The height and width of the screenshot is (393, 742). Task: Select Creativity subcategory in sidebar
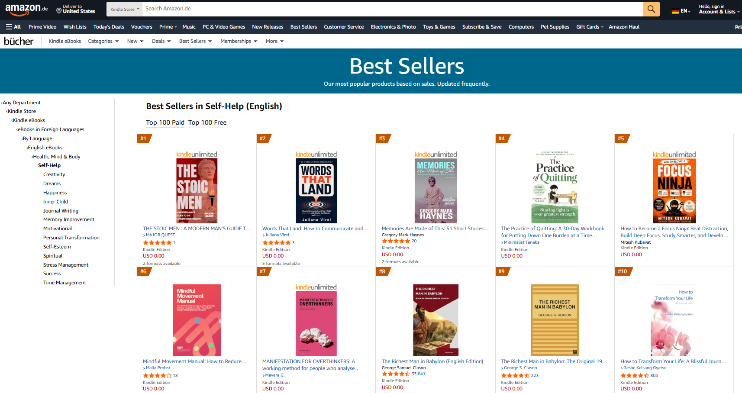click(54, 174)
